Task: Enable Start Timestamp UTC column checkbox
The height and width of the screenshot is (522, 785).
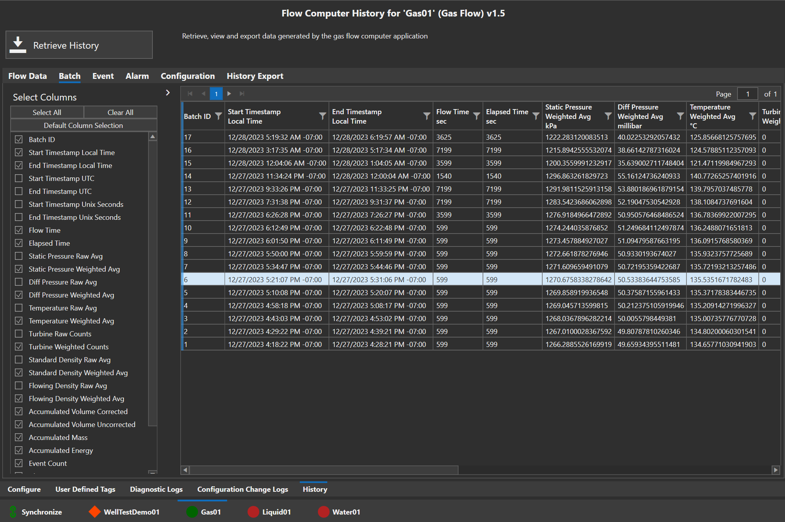Action: tap(18, 178)
